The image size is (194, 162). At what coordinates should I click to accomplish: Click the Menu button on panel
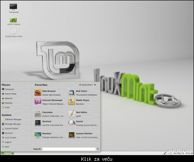coord(6,153)
